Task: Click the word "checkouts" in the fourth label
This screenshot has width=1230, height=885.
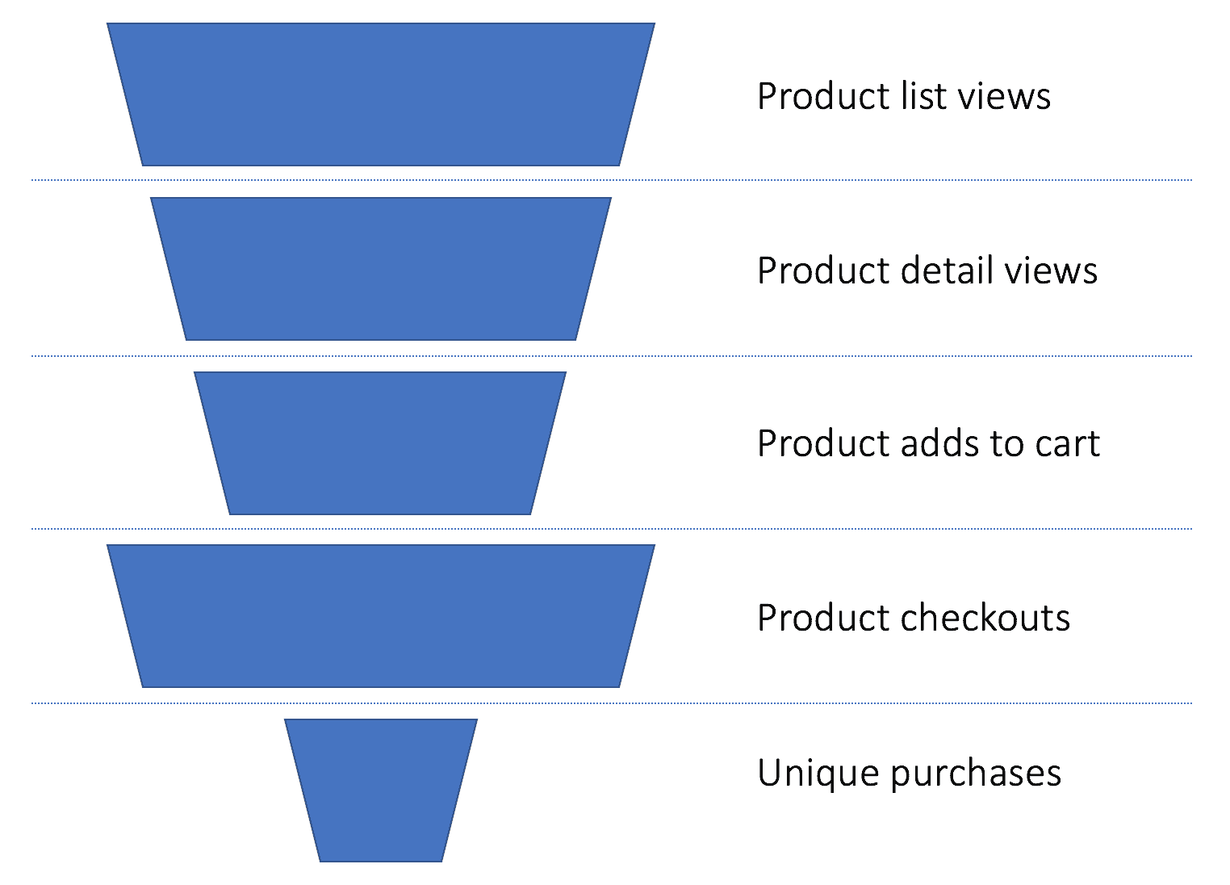Action: (x=985, y=618)
